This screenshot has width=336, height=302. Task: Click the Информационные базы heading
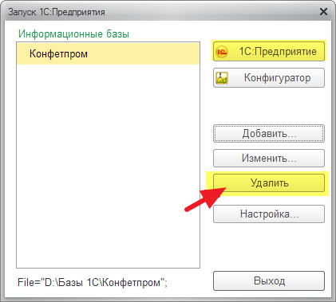73,34
